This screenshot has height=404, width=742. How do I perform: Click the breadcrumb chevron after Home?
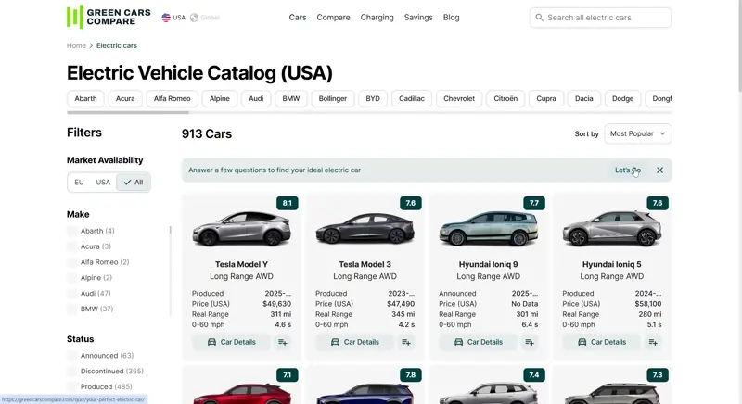click(91, 45)
